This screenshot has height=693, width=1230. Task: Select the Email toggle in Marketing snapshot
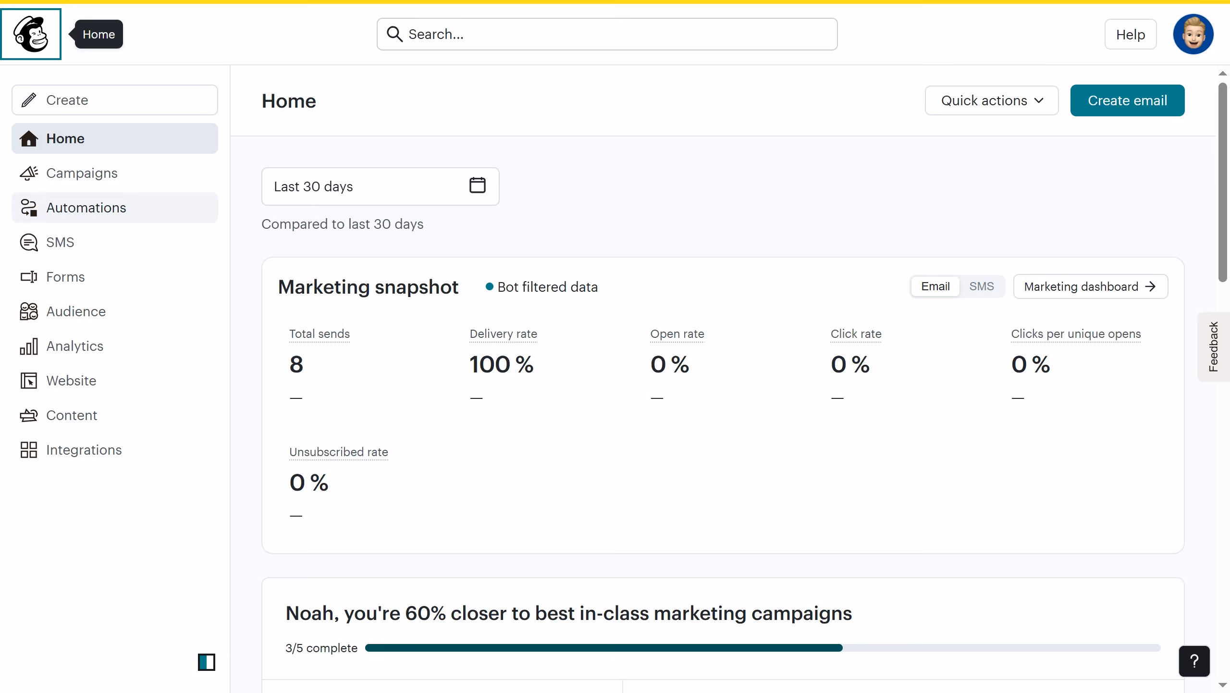click(935, 286)
